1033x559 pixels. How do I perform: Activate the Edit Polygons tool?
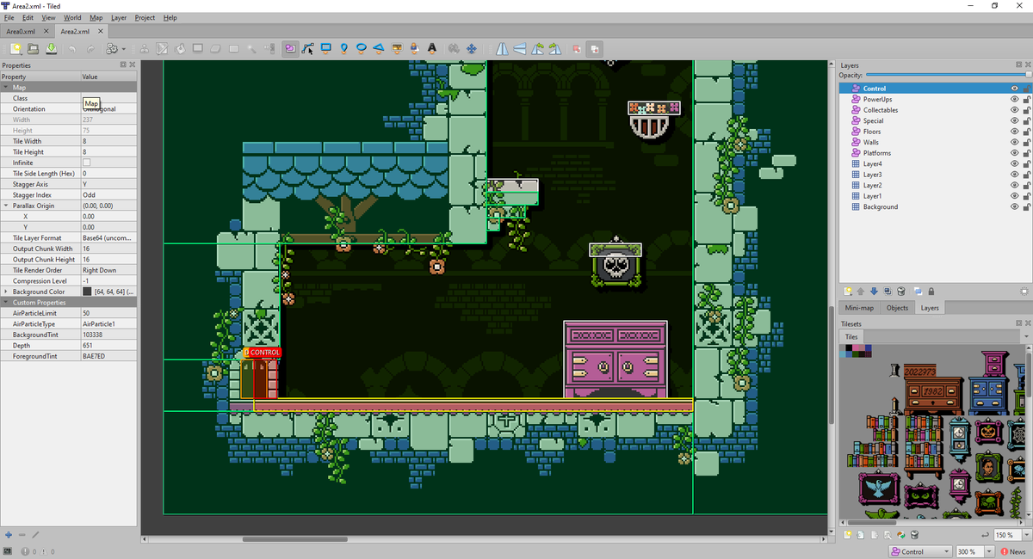click(x=308, y=48)
